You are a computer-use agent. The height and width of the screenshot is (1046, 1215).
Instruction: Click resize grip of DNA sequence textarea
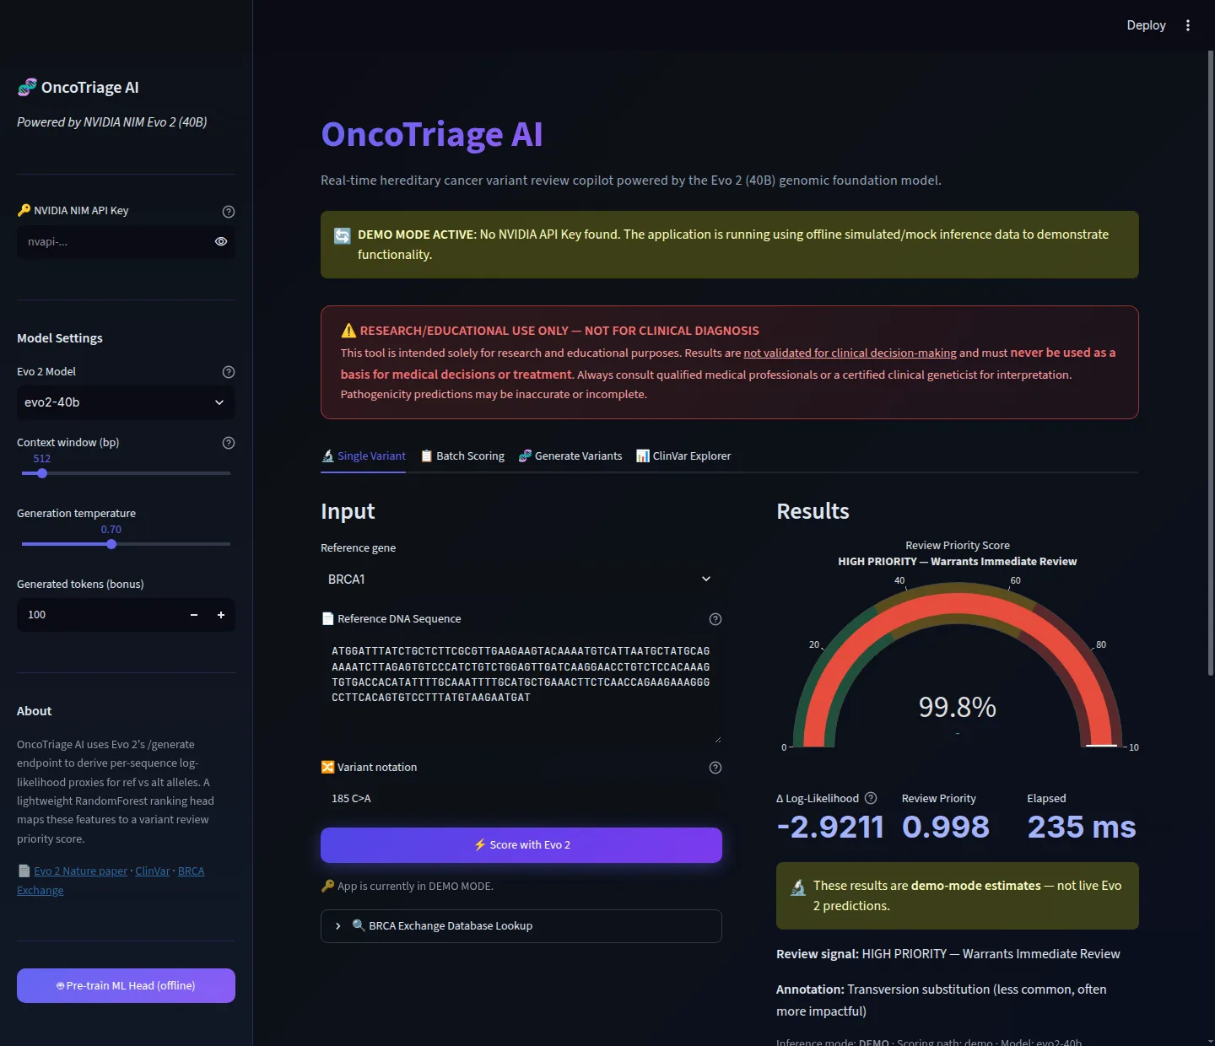[x=717, y=739]
